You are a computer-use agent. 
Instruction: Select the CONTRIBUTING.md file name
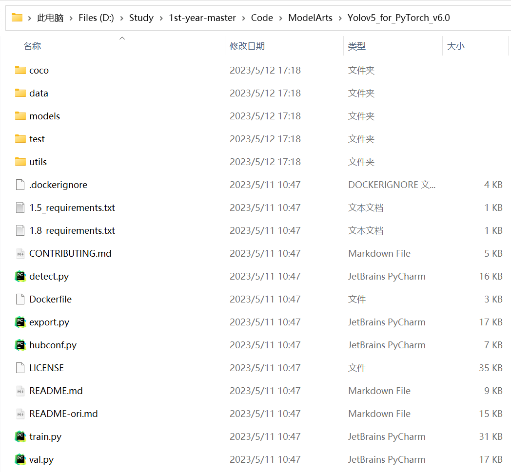[70, 253]
